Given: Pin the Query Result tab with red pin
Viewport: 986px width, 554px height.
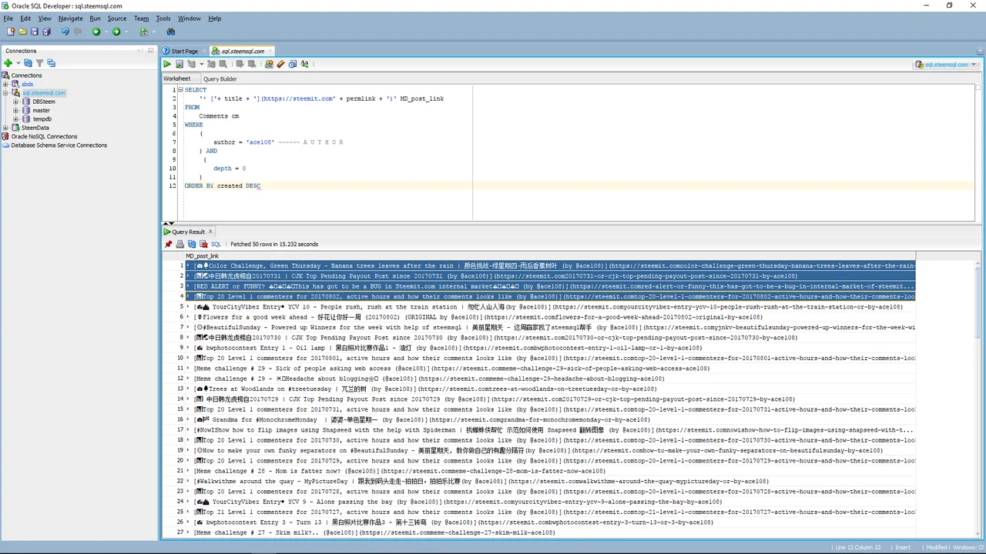Looking at the screenshot, I should pyautogui.click(x=169, y=244).
